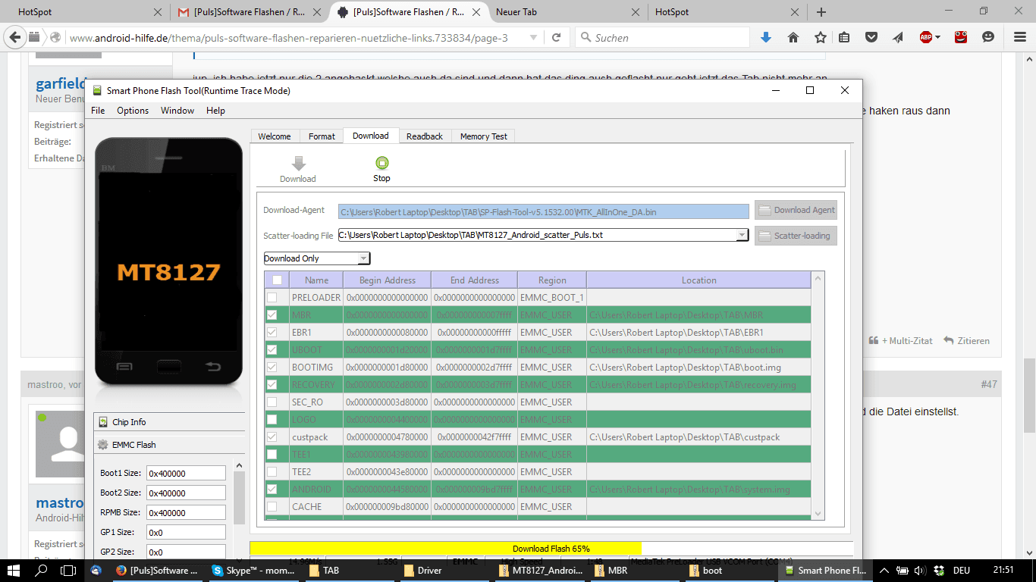Open the File menu

[98, 111]
